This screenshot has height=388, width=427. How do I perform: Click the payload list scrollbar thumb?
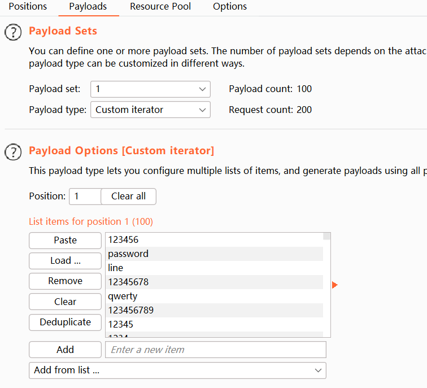tap(327, 237)
